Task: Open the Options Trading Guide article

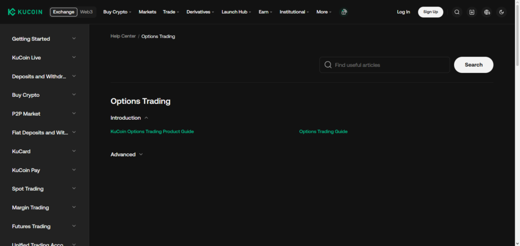Action: pos(323,131)
